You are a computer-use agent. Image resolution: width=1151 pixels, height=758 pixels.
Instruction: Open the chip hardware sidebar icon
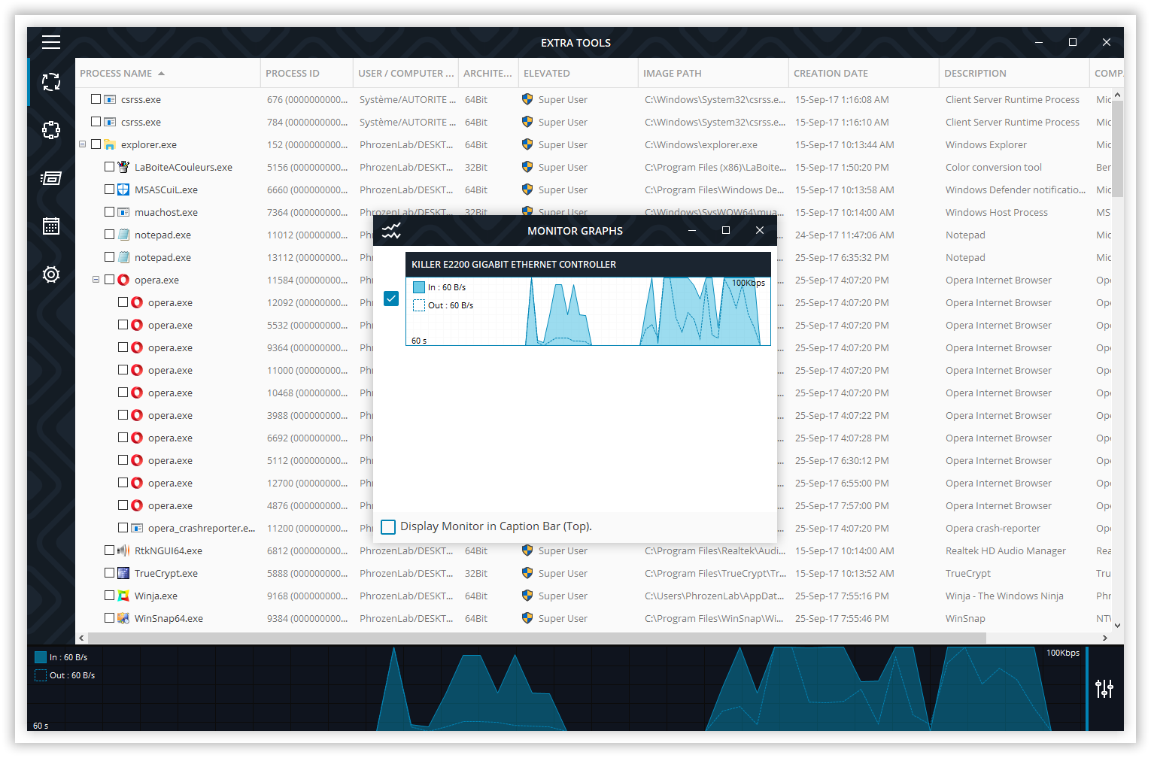(51, 130)
